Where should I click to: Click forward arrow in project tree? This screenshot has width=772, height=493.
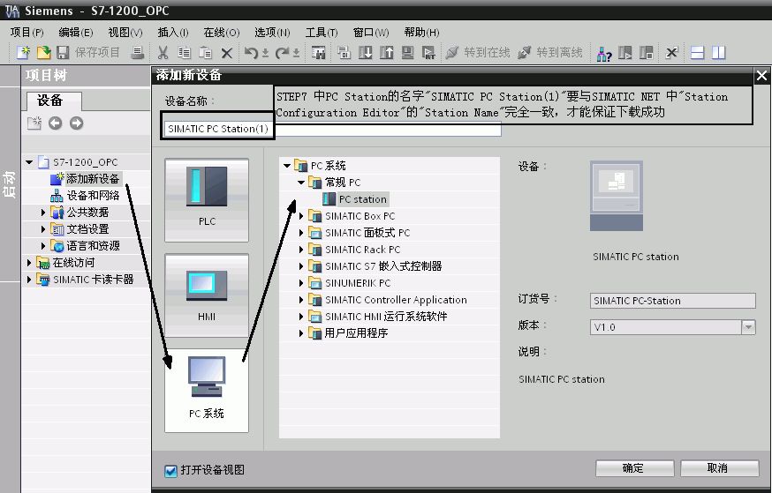click(x=76, y=123)
